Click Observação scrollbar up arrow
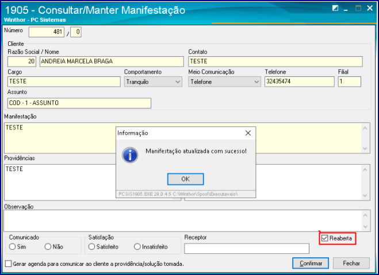 click(x=365, y=215)
